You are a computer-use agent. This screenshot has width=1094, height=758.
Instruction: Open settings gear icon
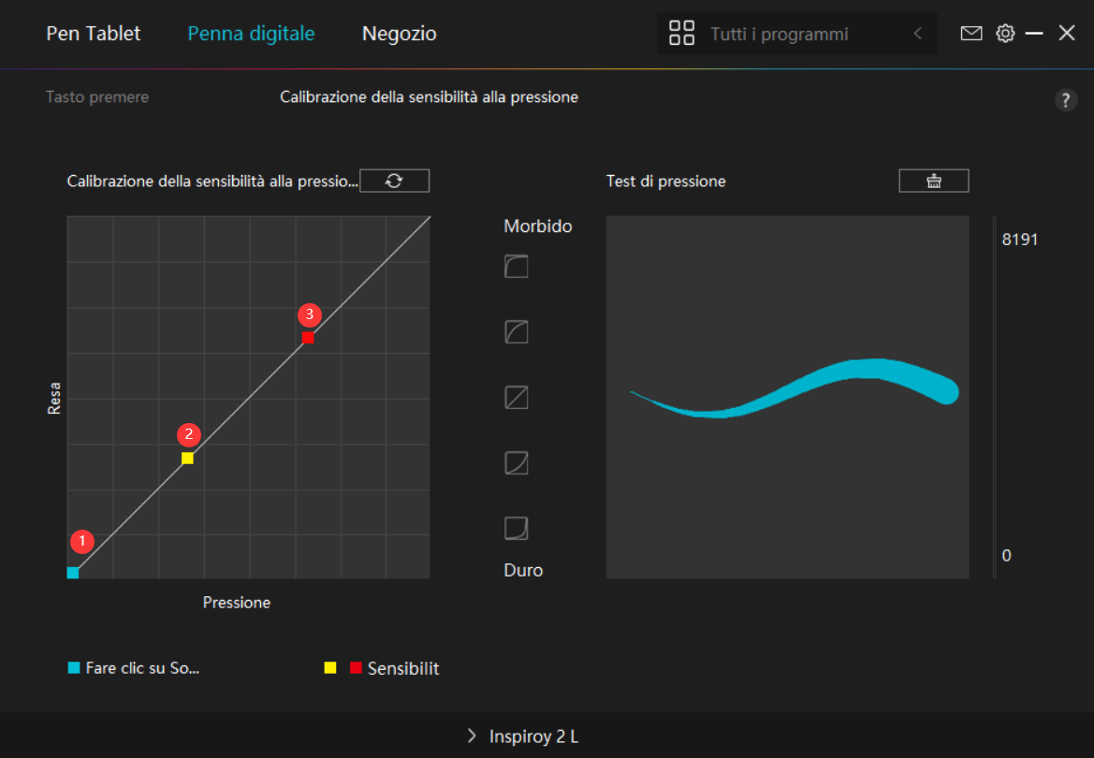(x=1005, y=33)
